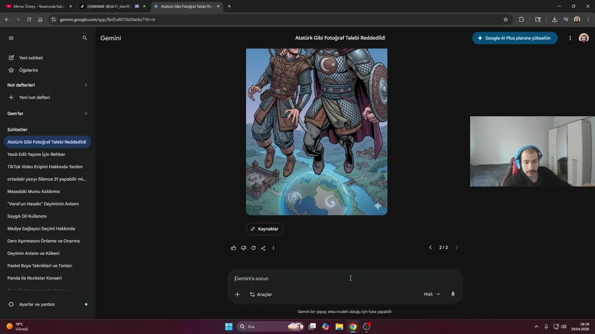Open chat 'Medya Sağlayıcı Seçimi Hakkında'
The height and width of the screenshot is (334, 595).
click(x=46, y=229)
